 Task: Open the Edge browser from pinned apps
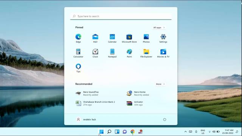coord(78,38)
